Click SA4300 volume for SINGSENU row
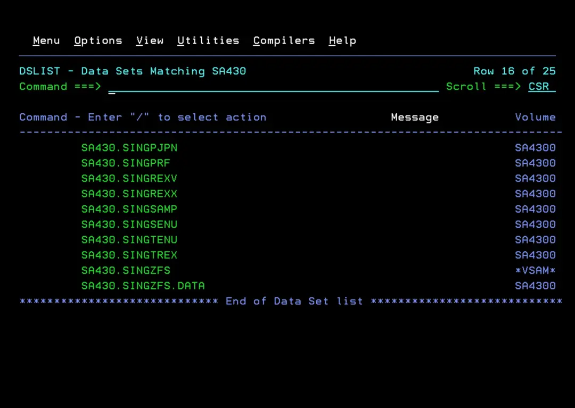Viewport: 575px width, 408px height. click(536, 224)
